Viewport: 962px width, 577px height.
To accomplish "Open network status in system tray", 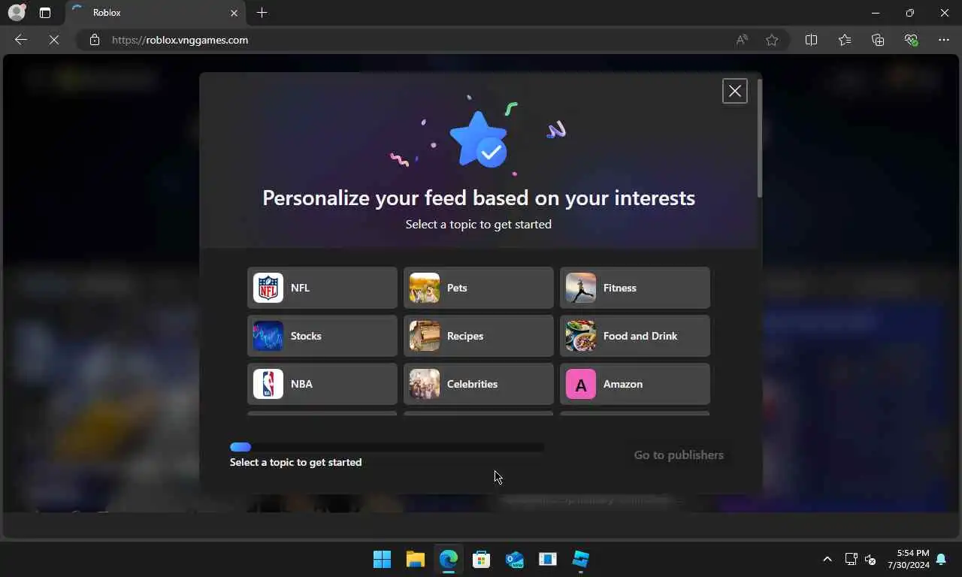I will [851, 559].
